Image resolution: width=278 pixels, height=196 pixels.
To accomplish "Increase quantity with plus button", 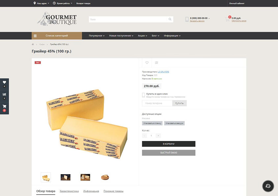I will 158,136.
